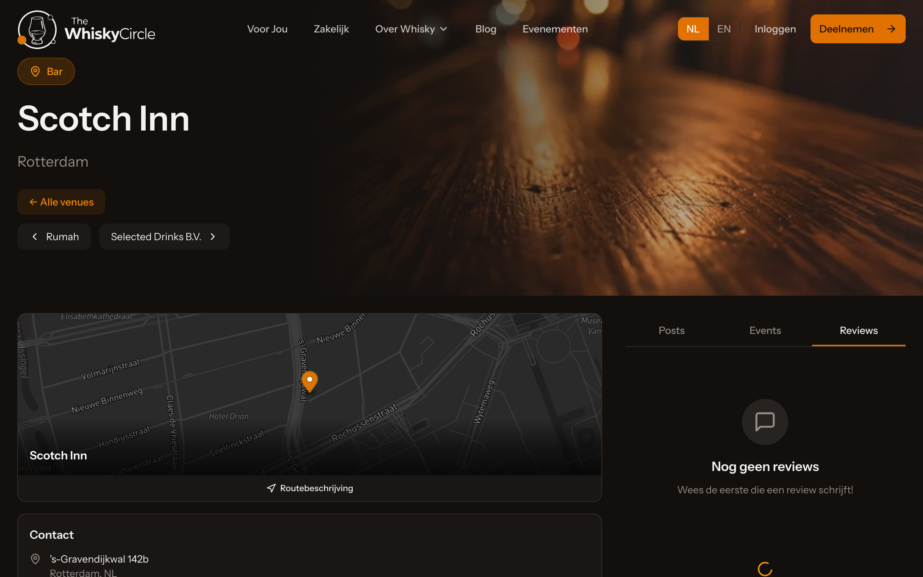Image resolution: width=923 pixels, height=577 pixels.
Task: Go to previous venue Rumah
Action: coord(54,237)
